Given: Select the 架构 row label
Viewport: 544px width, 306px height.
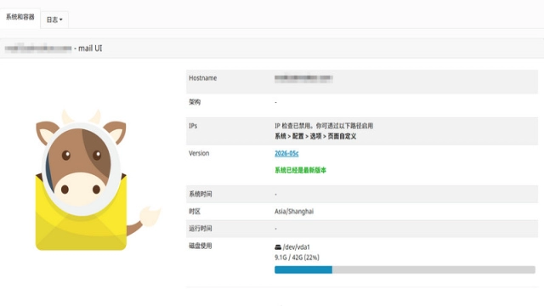Looking at the screenshot, I should click(195, 102).
